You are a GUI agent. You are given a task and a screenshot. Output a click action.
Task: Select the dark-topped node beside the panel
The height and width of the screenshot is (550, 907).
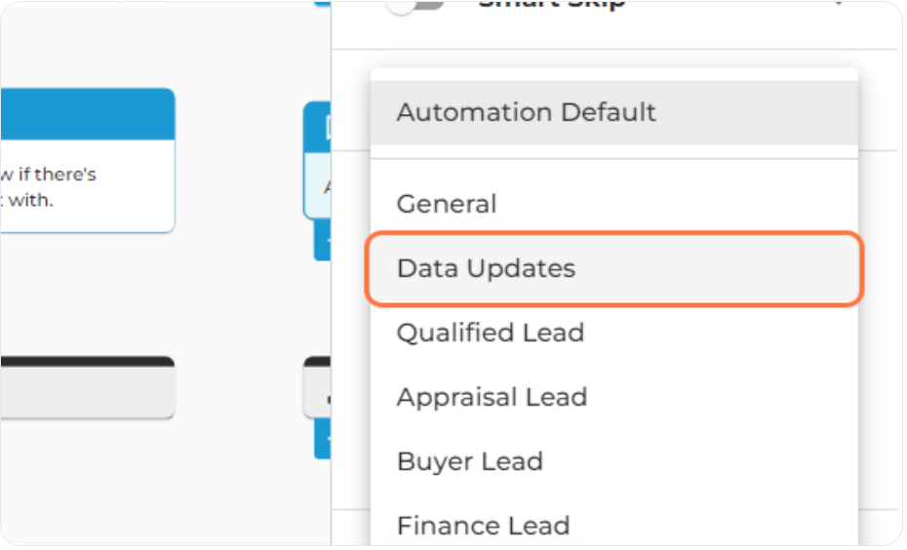point(318,387)
